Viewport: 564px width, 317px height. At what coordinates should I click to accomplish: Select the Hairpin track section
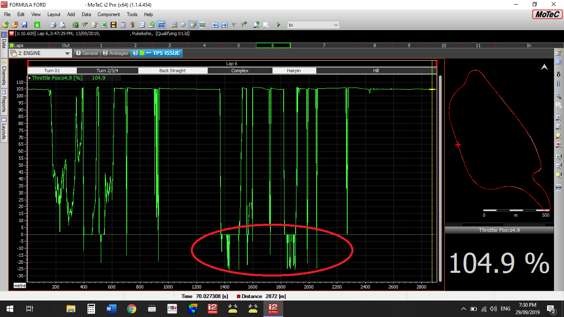pos(294,71)
